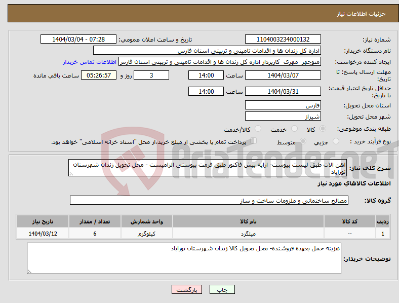Select the کالا/خدمت radio button
The height and width of the screenshot is (303, 399).
coord(258,129)
